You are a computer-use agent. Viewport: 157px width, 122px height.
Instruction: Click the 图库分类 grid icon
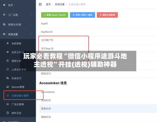(x=8, y=61)
